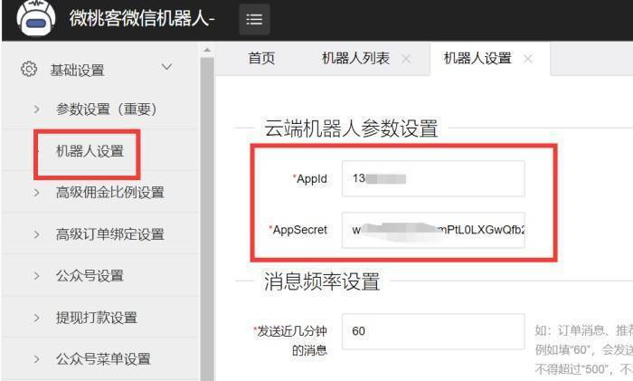Viewport: 633px width, 381px height.
Task: Click the 基础设置 section header text
Action: pyautogui.click(x=77, y=70)
